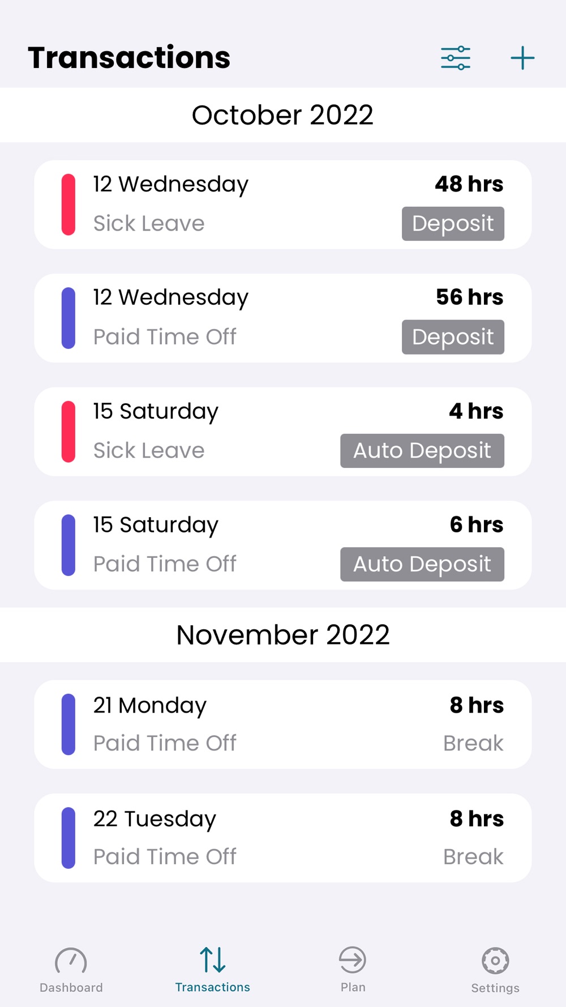Open the 15 Saturday Sick Leave transaction
This screenshot has width=566, height=1007.
coord(226,432)
